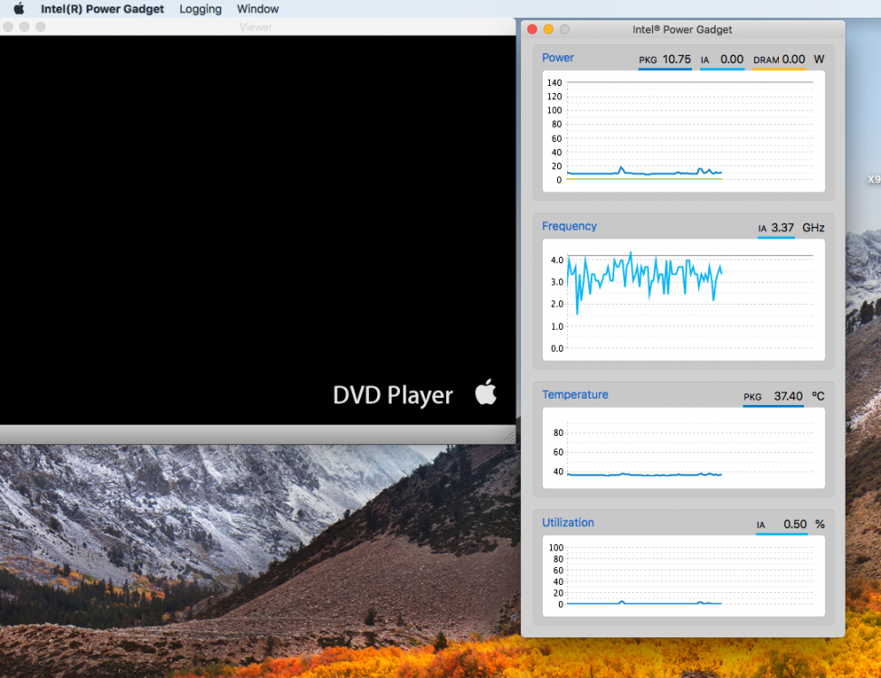Click the GHz unit label in Frequency
Image resolution: width=881 pixels, height=678 pixels.
(813, 228)
